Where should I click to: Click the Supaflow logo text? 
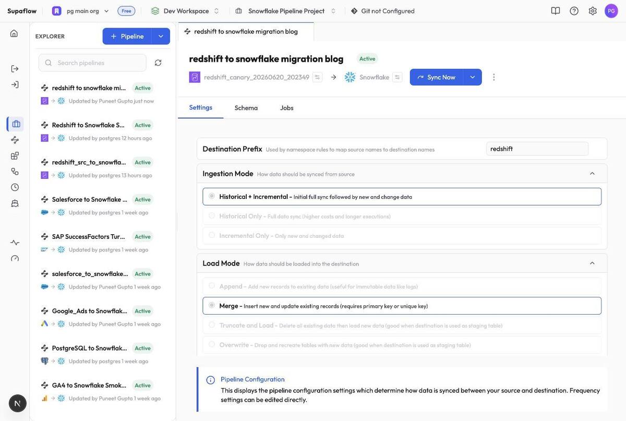(x=22, y=11)
